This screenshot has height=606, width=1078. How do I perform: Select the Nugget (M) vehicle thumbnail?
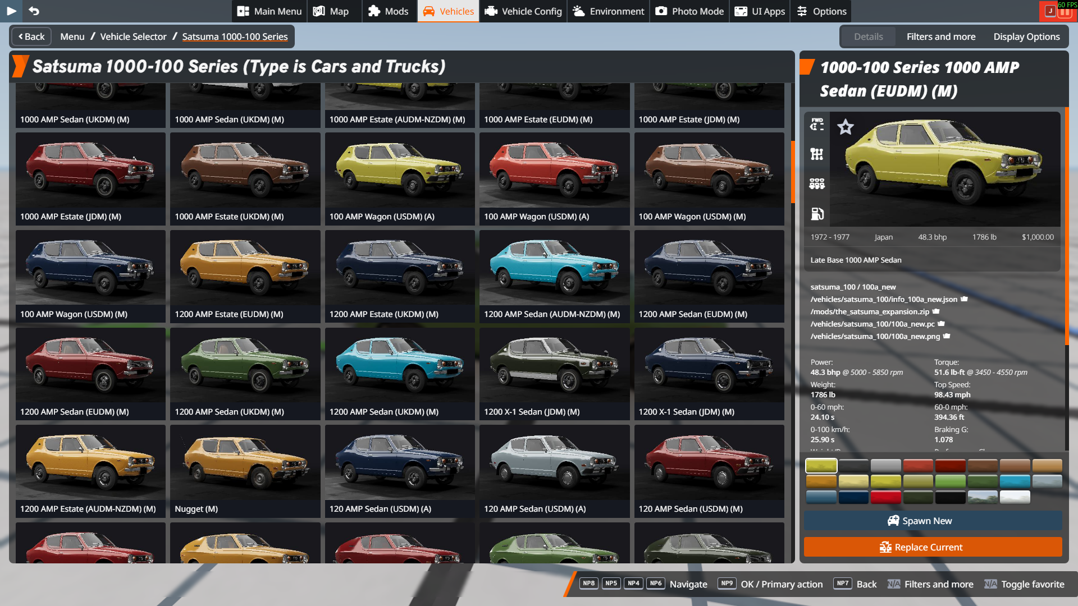tap(245, 471)
